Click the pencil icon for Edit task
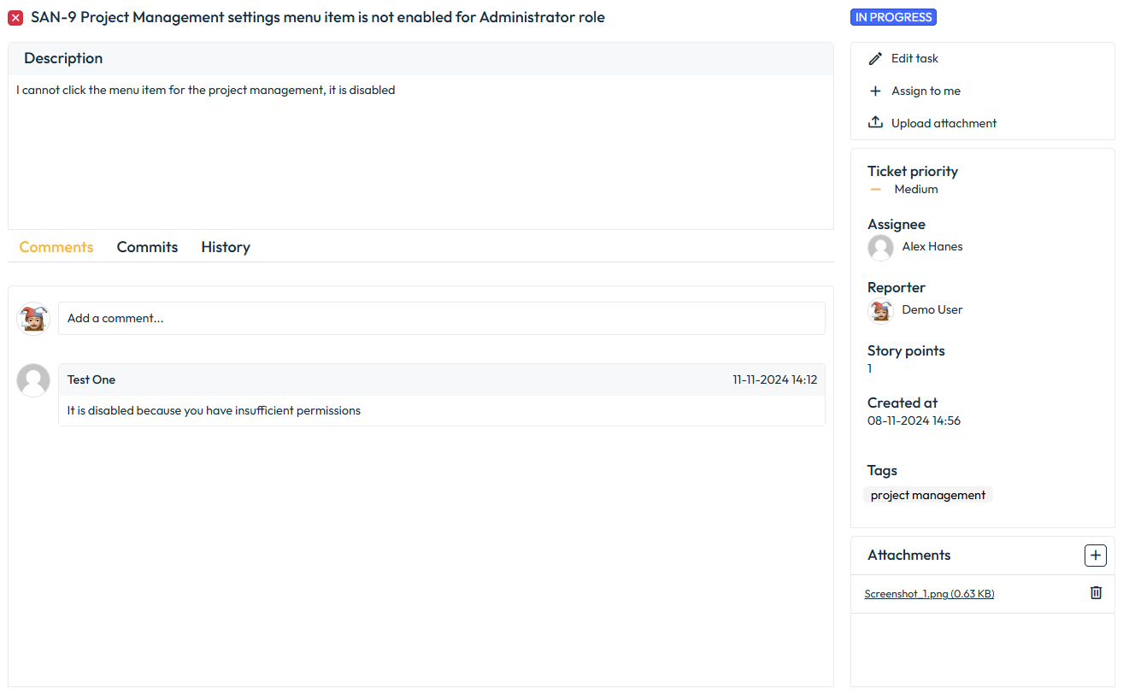1129x694 pixels. pyautogui.click(x=875, y=58)
